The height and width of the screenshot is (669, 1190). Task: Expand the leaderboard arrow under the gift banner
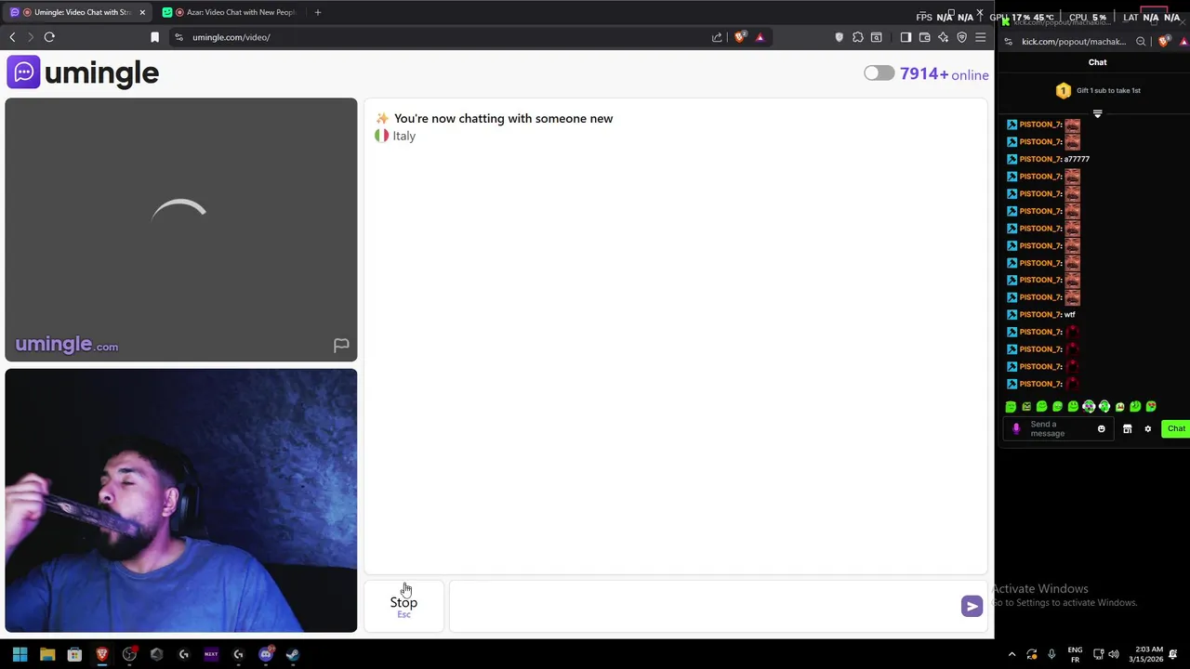[x=1097, y=113]
